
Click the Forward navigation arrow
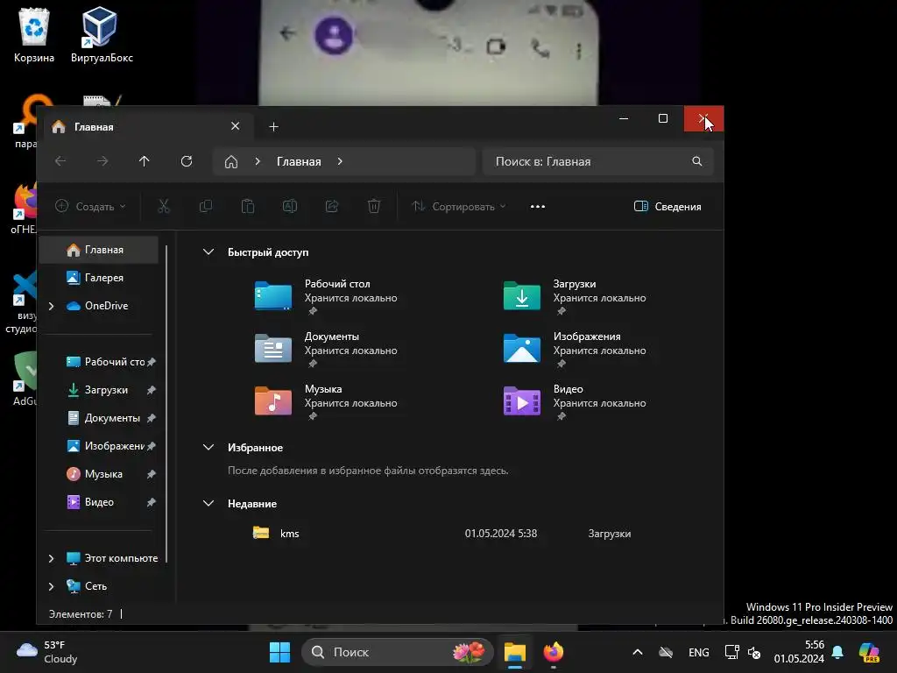coord(102,161)
